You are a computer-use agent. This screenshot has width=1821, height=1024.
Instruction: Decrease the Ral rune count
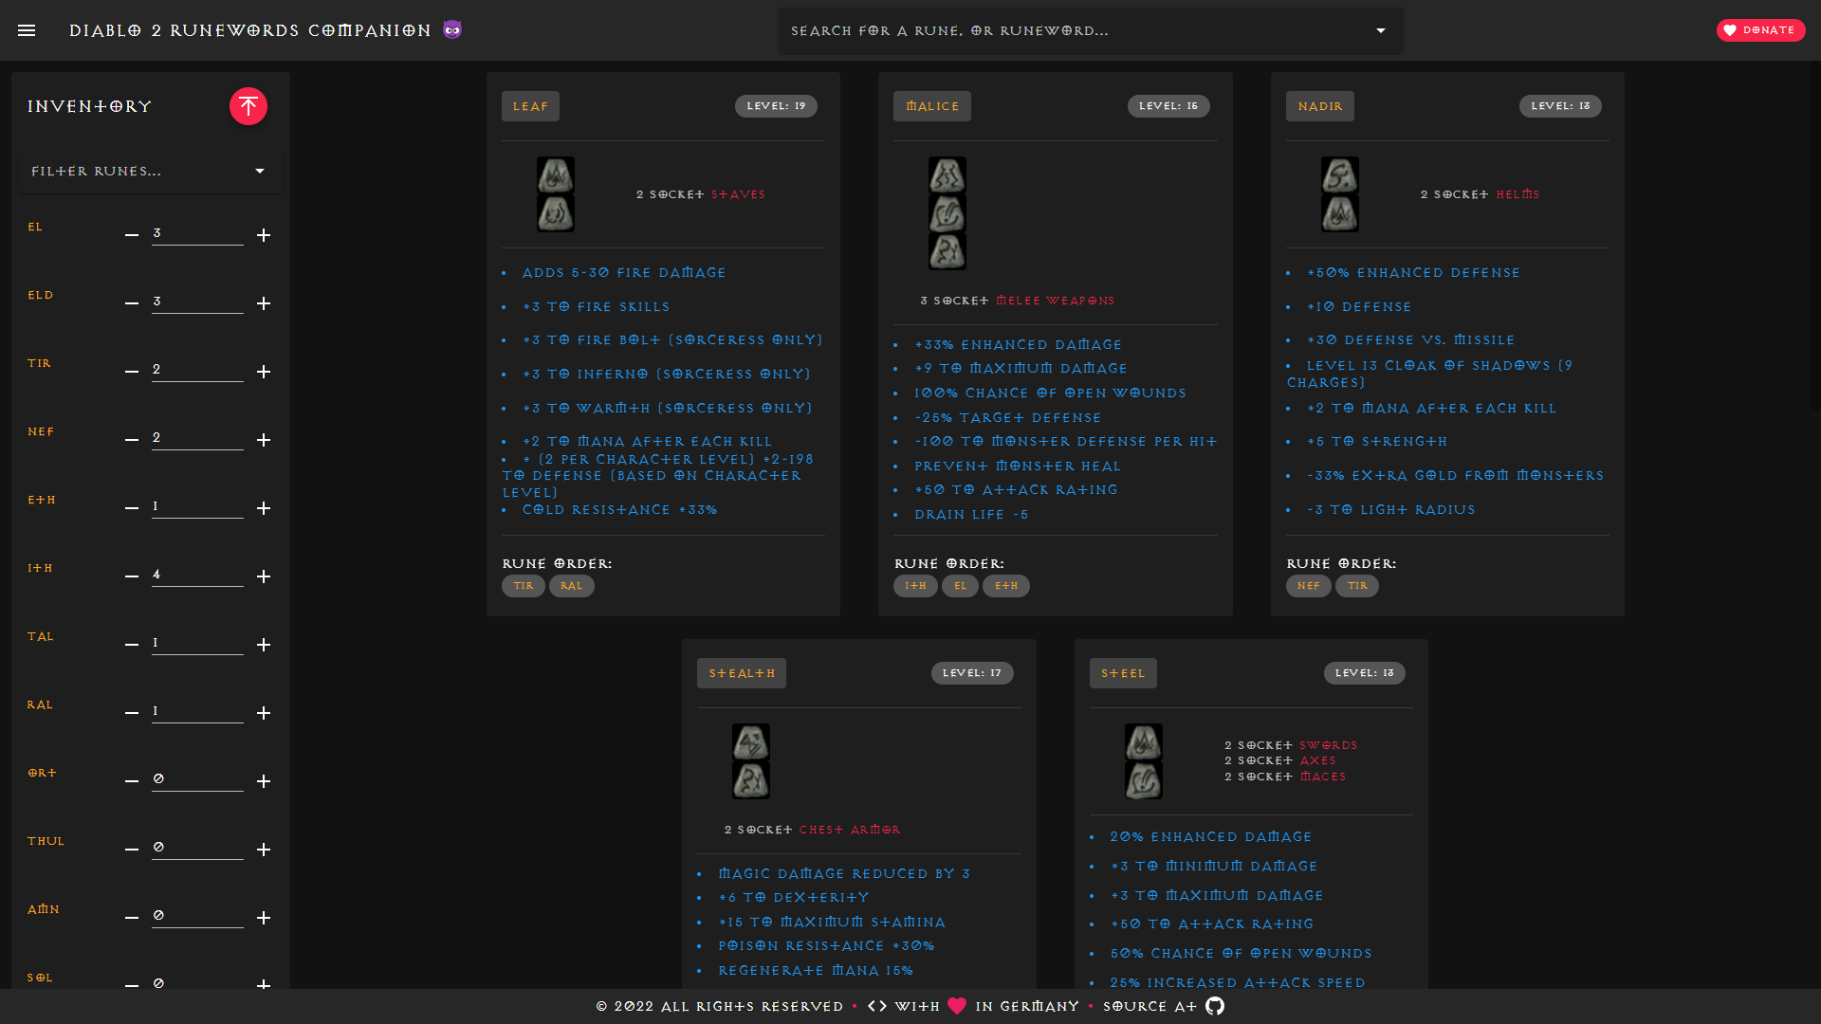(132, 713)
